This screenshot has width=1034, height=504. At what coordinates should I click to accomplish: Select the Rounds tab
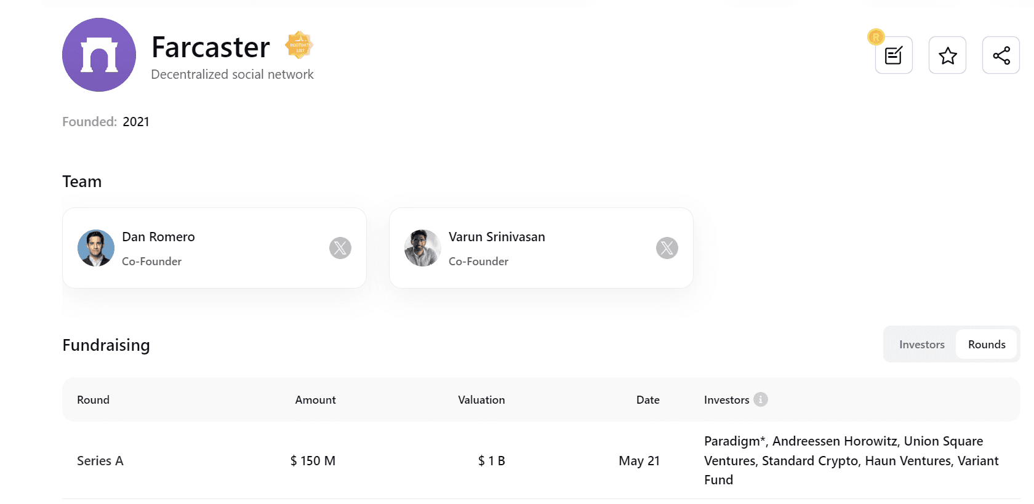point(986,345)
